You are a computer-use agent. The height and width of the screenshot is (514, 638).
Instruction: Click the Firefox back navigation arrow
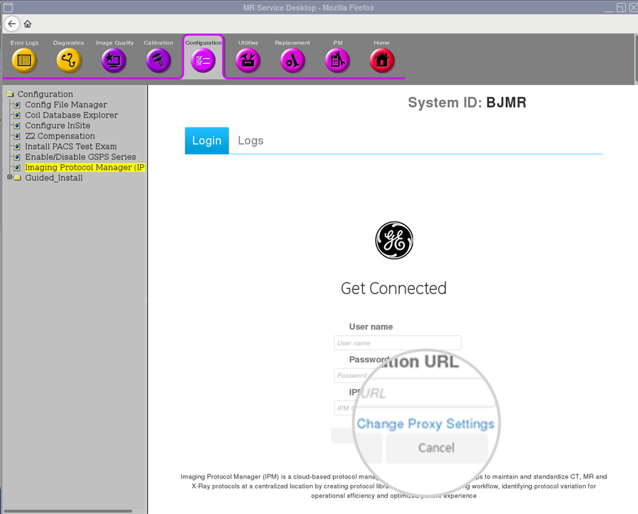(x=11, y=23)
